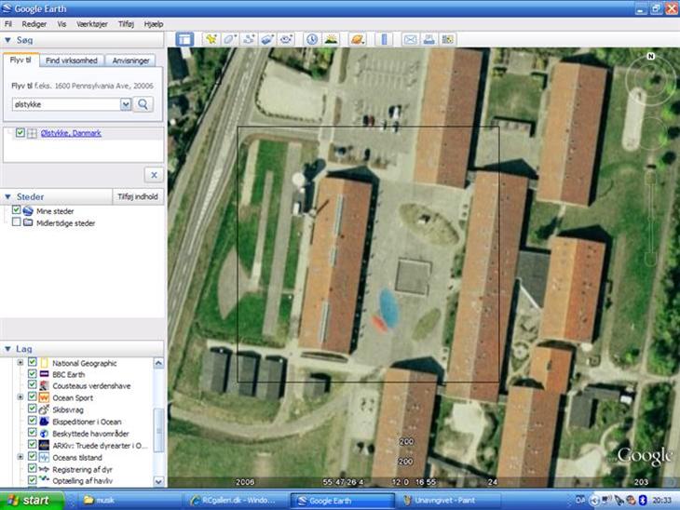Click the look-around compass ring
680x510 pixels.
pyautogui.click(x=649, y=78)
